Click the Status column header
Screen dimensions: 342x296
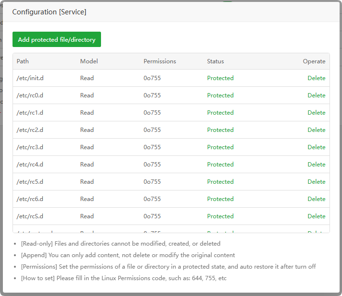coord(215,61)
